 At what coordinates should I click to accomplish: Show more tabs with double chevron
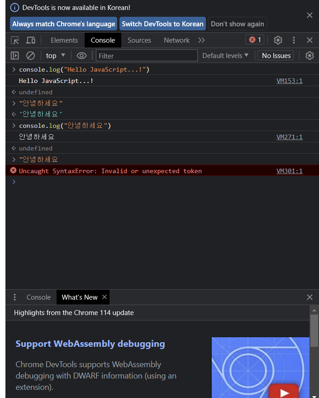201,40
